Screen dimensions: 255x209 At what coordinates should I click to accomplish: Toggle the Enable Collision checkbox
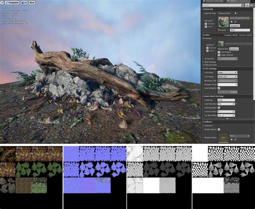pos(219,55)
